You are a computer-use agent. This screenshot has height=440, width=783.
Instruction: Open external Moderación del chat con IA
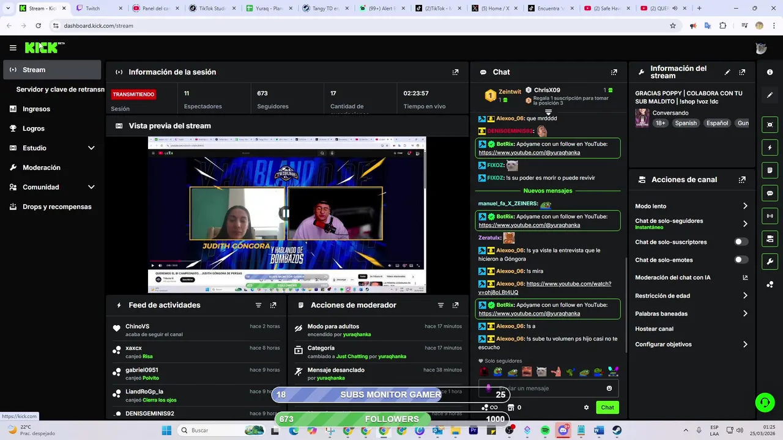pyautogui.click(x=745, y=277)
